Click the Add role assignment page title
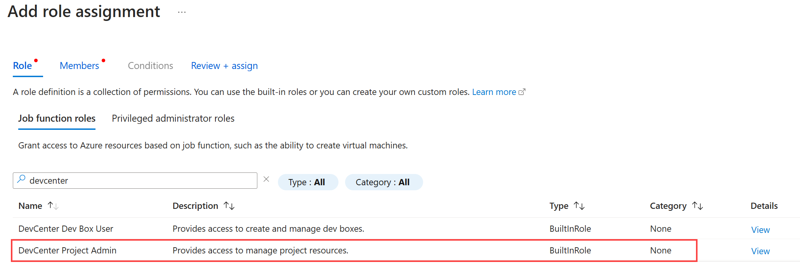Screen dimensions: 800x267 pyautogui.click(x=84, y=12)
